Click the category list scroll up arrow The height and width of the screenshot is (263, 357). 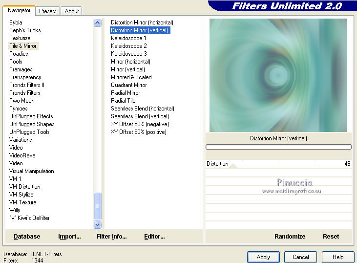point(98,23)
